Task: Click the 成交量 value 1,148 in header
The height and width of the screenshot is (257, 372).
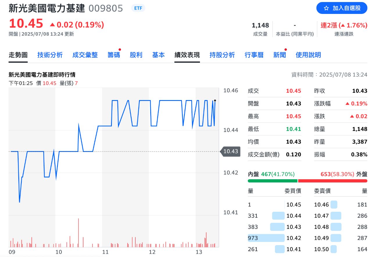Action: (260, 25)
